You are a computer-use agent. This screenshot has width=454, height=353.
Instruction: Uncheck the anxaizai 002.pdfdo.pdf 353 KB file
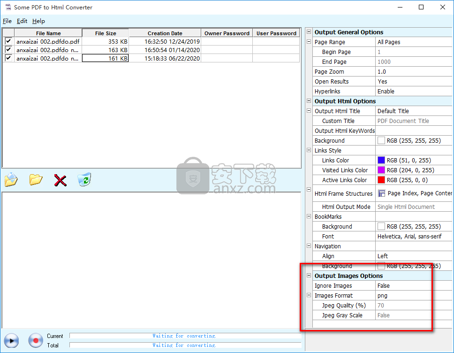[8, 41]
